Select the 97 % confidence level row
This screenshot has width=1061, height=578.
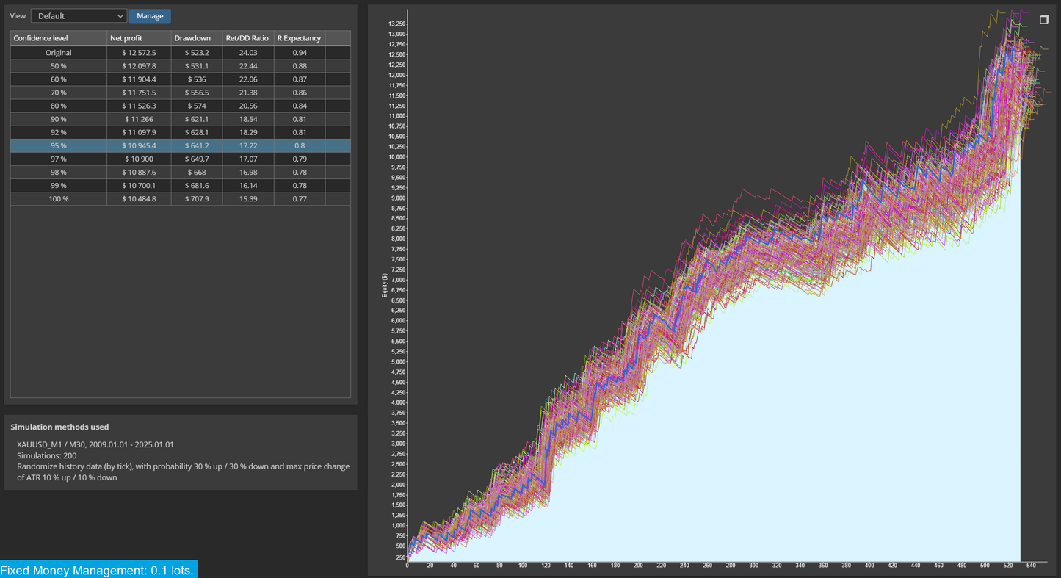181,159
